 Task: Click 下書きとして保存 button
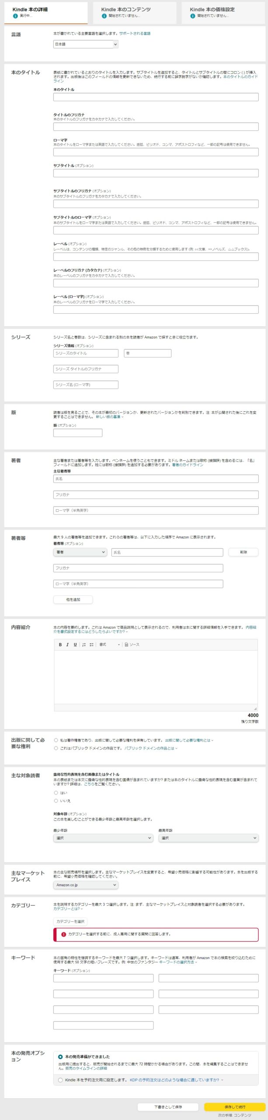point(168,1106)
